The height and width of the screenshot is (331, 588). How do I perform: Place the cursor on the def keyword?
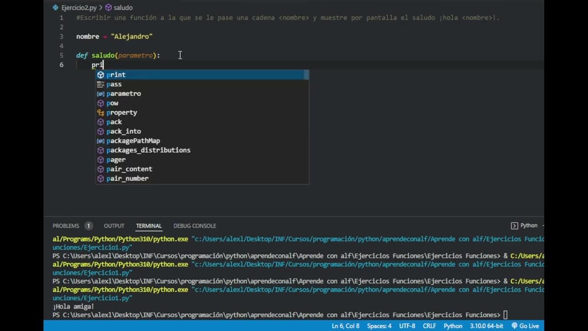[82, 55]
